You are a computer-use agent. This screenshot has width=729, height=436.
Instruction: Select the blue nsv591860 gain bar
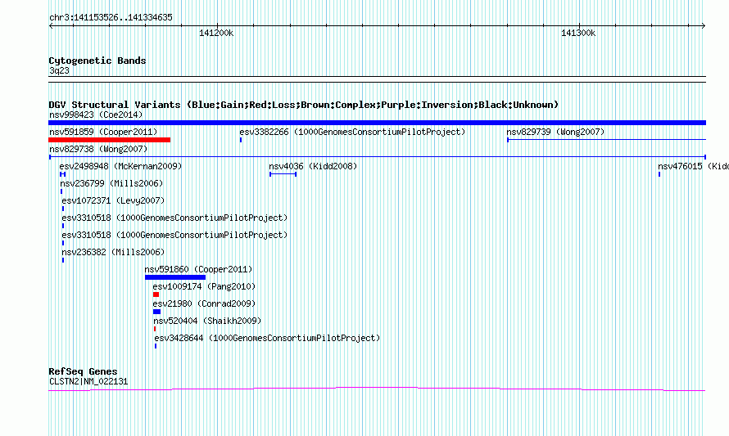tap(175, 277)
